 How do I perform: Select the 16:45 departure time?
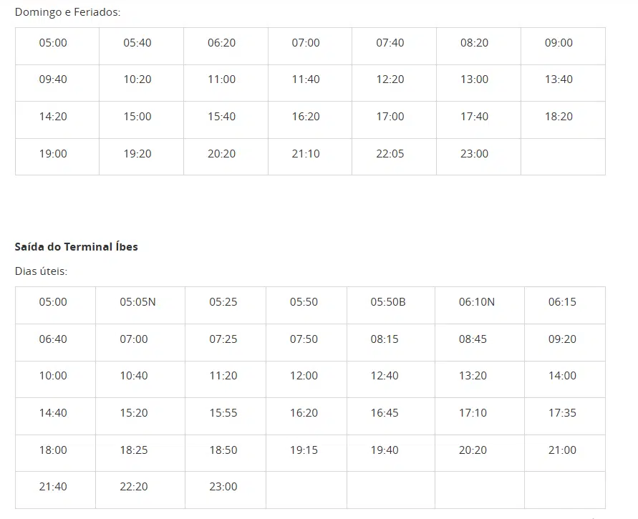pos(385,413)
